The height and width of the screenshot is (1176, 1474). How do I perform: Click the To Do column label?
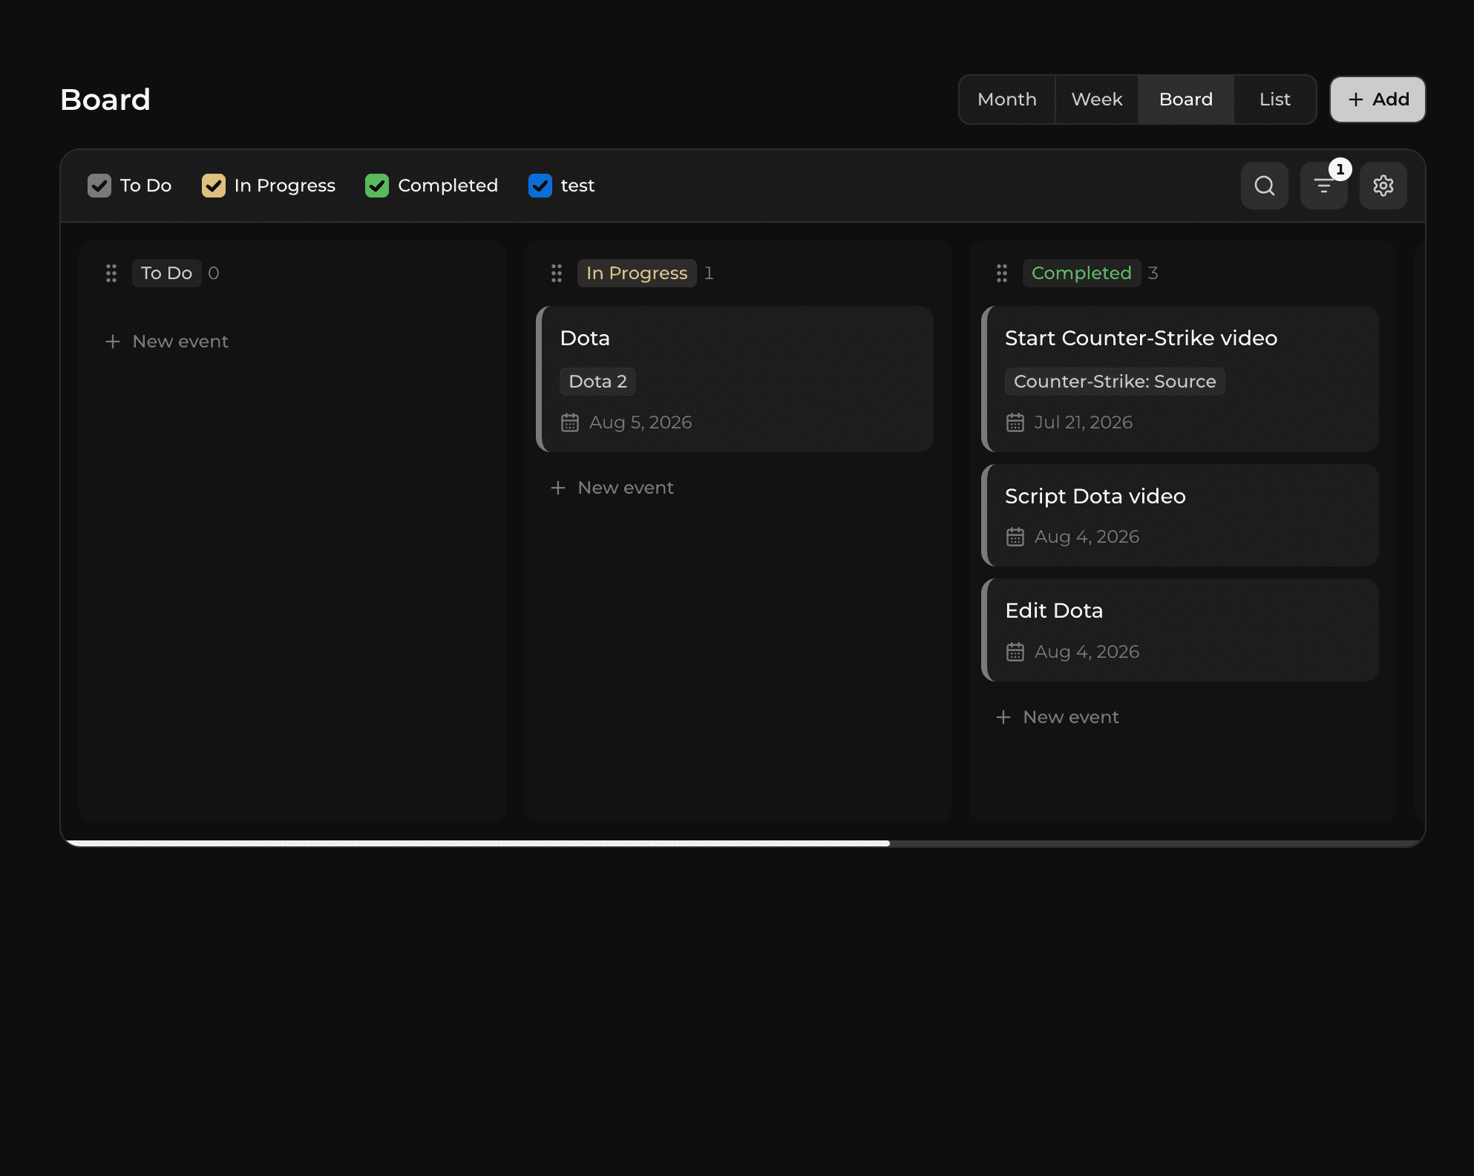[x=166, y=273]
